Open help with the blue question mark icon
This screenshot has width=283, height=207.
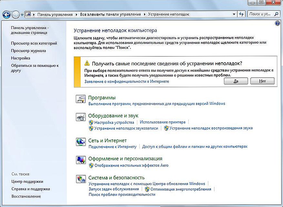click(278, 23)
